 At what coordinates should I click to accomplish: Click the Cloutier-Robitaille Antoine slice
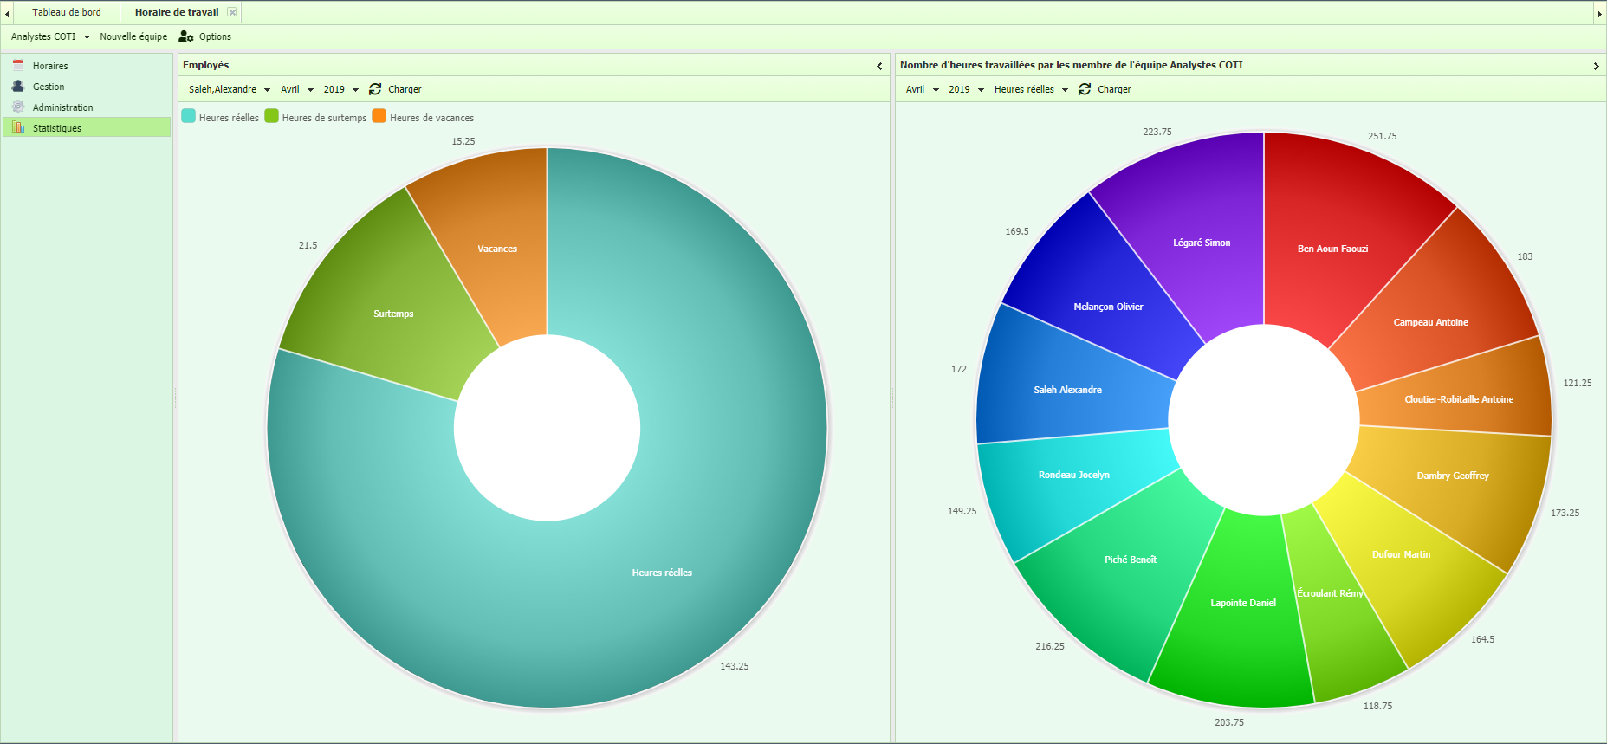[1459, 399]
